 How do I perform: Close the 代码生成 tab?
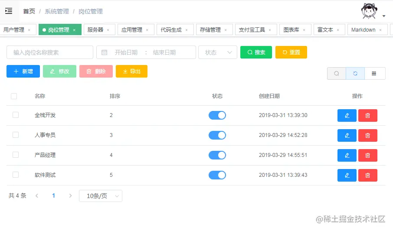click(187, 30)
